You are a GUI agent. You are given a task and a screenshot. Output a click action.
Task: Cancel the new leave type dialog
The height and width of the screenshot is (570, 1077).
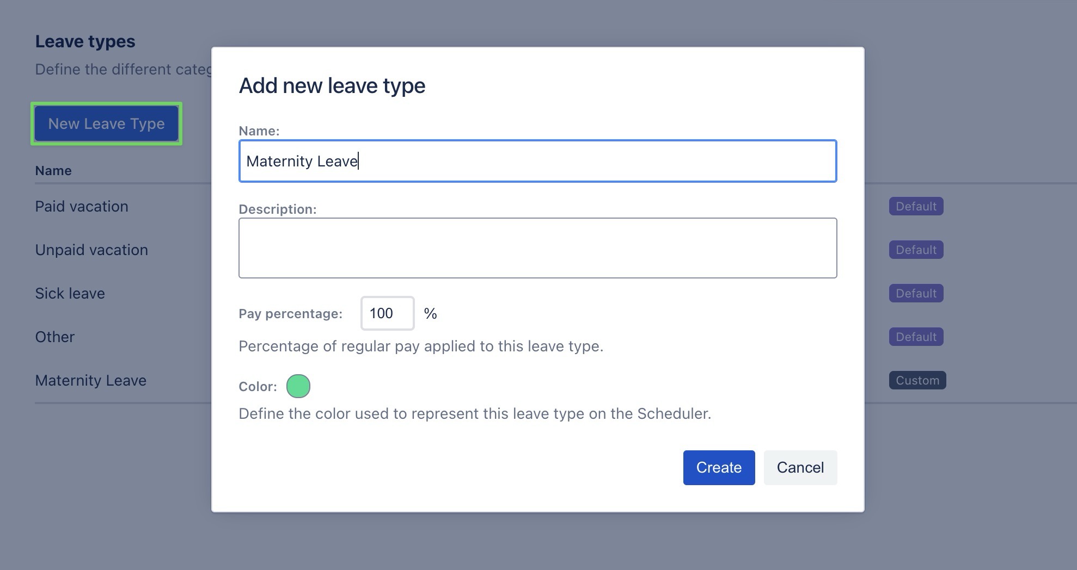(800, 468)
